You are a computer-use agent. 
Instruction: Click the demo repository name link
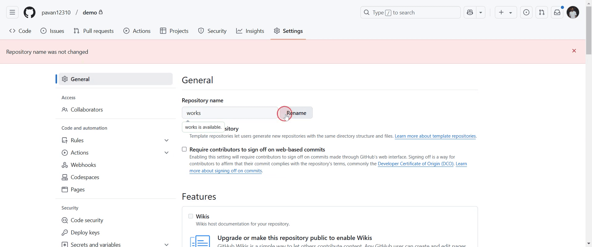[x=90, y=13]
